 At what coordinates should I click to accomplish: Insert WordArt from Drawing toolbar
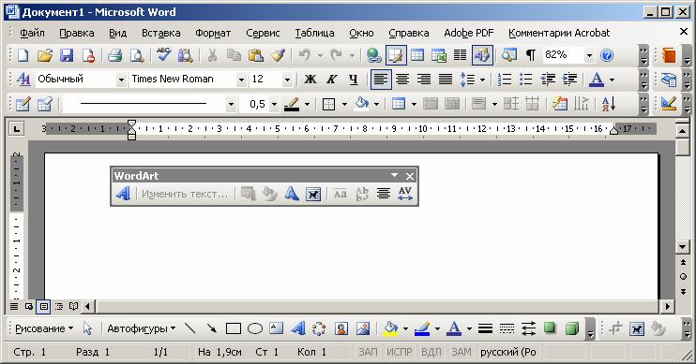tap(298, 328)
